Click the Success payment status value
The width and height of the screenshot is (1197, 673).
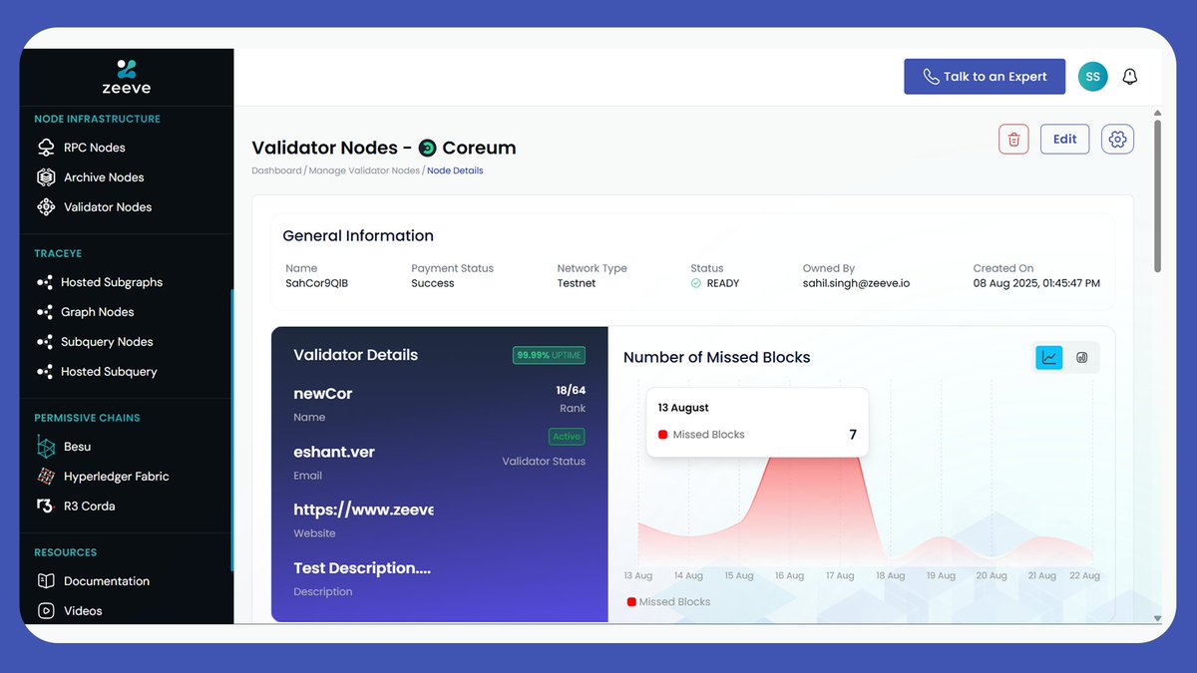433,283
